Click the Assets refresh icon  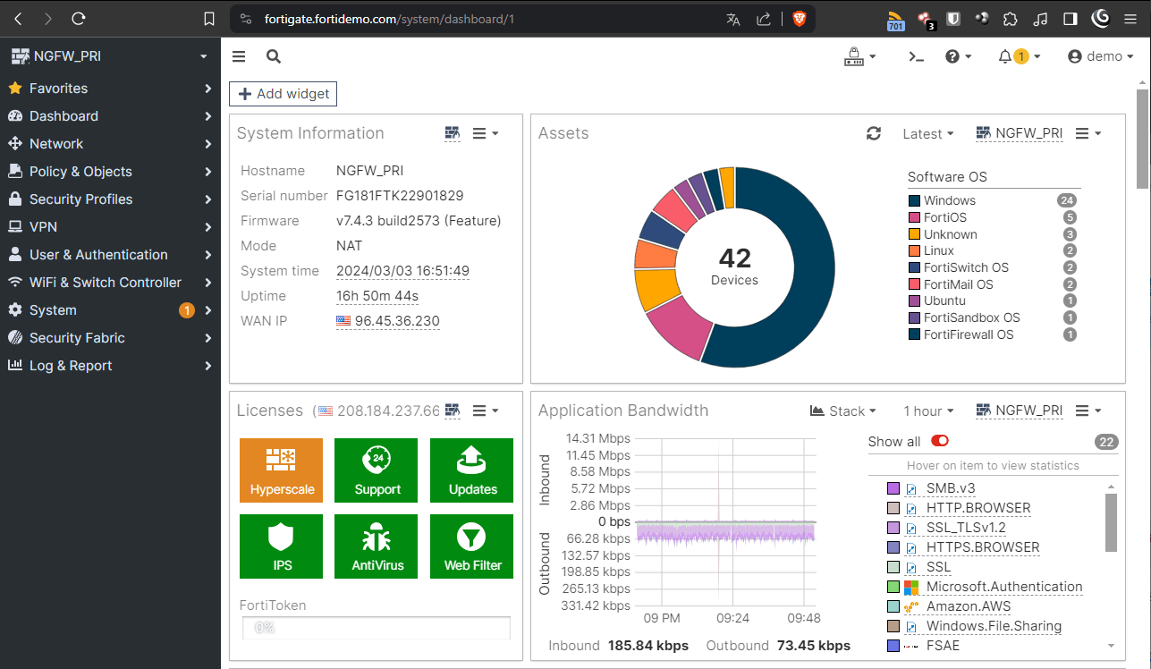(874, 133)
